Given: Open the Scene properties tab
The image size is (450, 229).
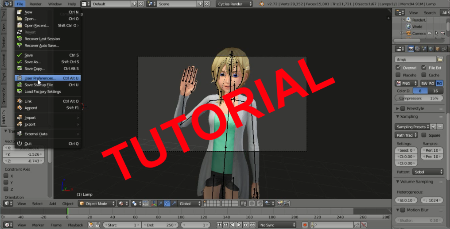Looking at the screenshot, I should coord(424,49).
